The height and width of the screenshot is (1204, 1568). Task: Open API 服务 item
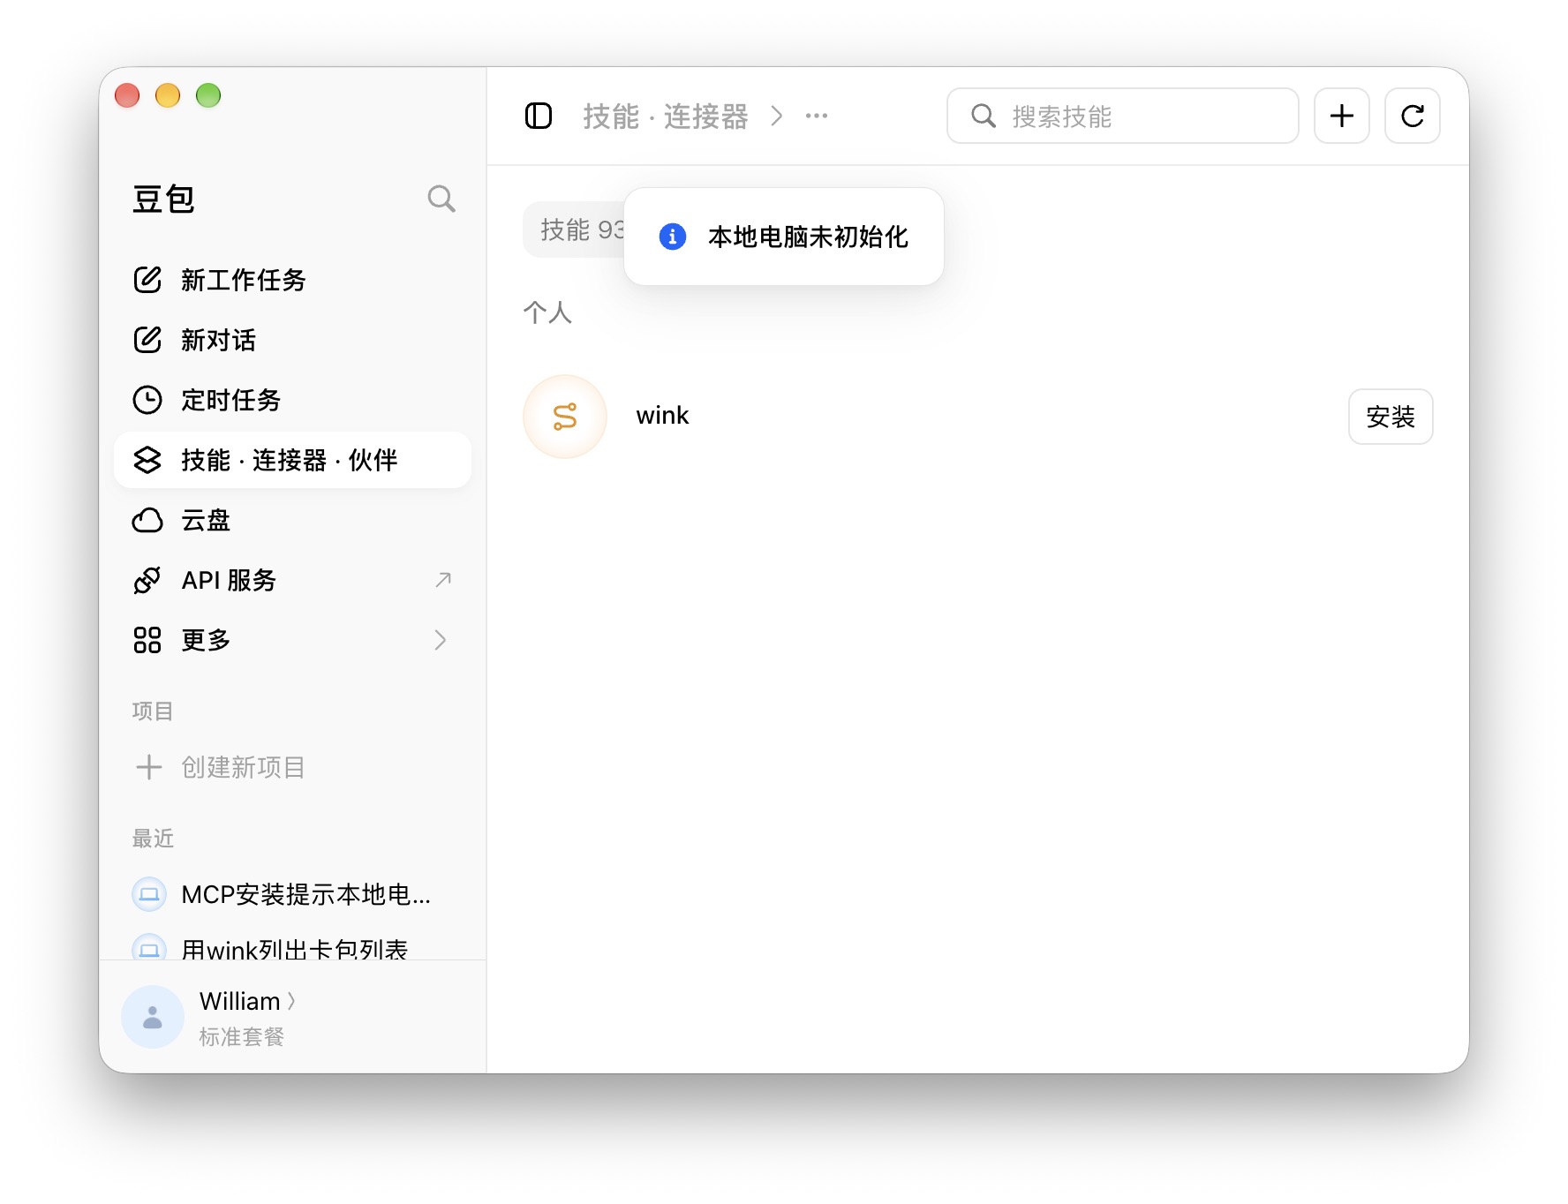[x=292, y=580]
